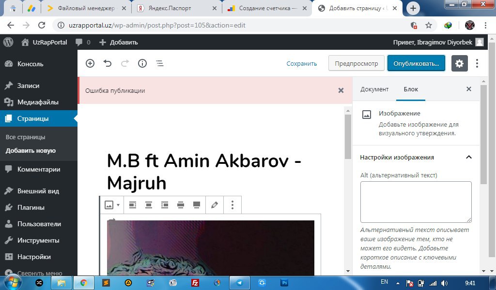Open Настройки menu in sidebar
Screen dimensions: 496x290
coord(39,257)
